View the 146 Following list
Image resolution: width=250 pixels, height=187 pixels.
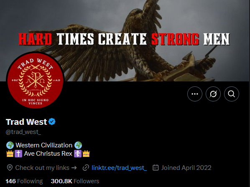(24, 181)
